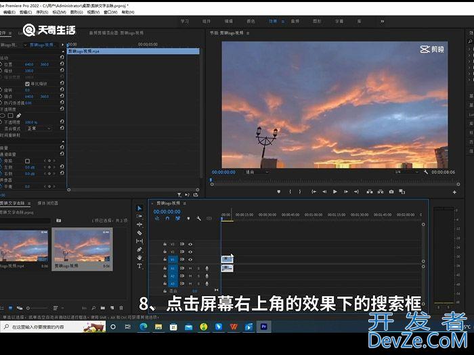Image resolution: width=474 pixels, height=355 pixels.
Task: Go to In point in Program Monitor
Action: click(x=314, y=191)
